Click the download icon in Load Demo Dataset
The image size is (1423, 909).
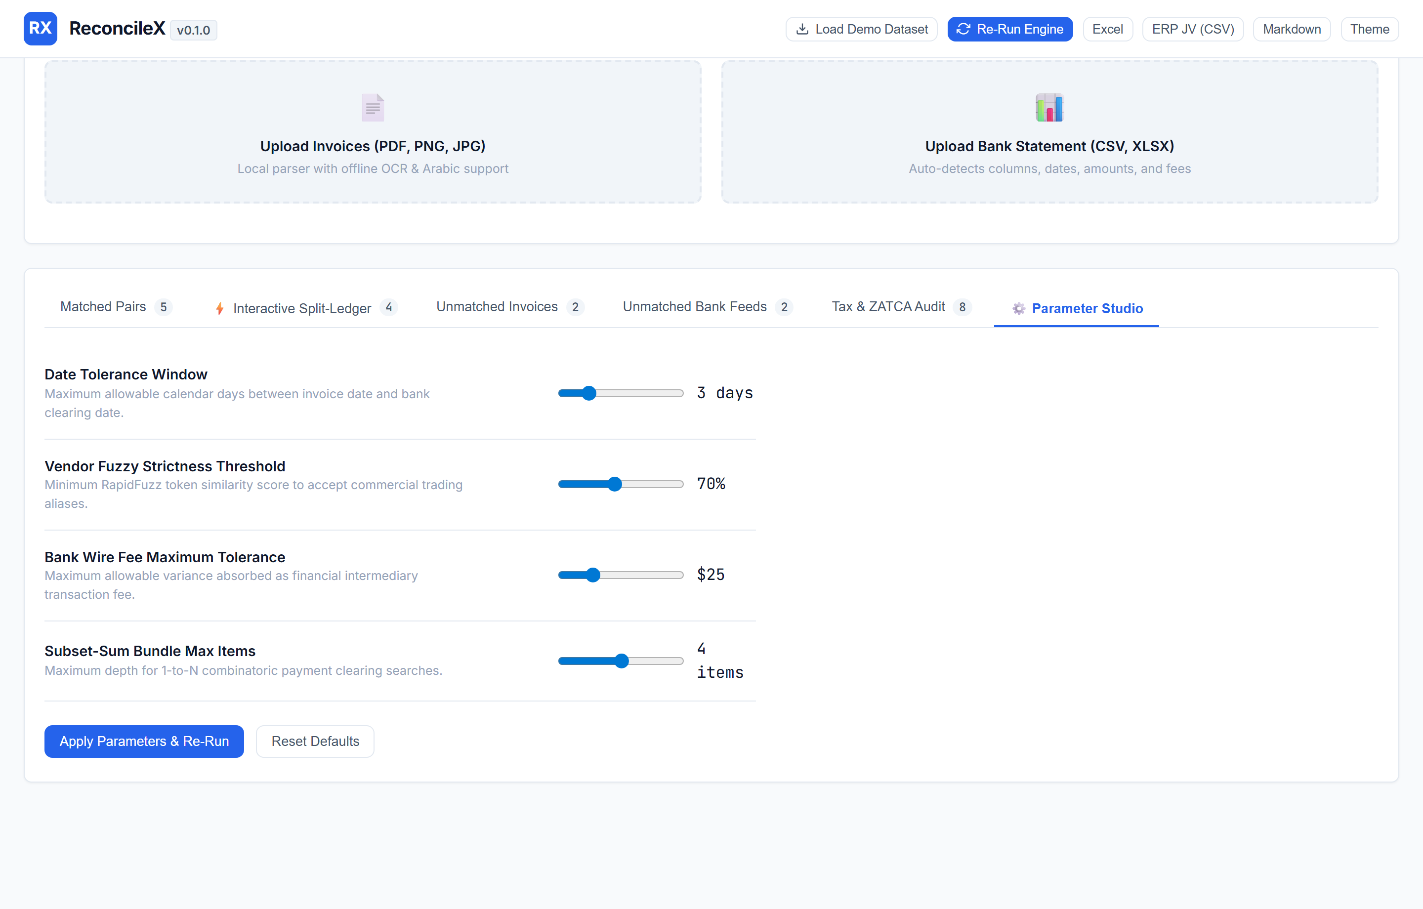tap(802, 29)
